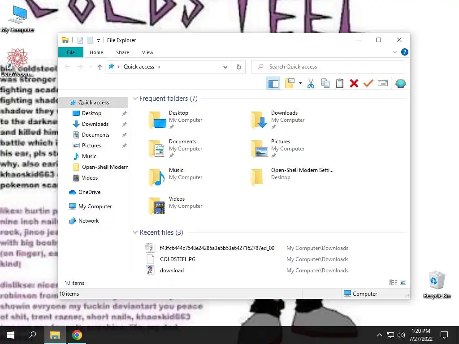Select Network in the navigation pane

88,221
